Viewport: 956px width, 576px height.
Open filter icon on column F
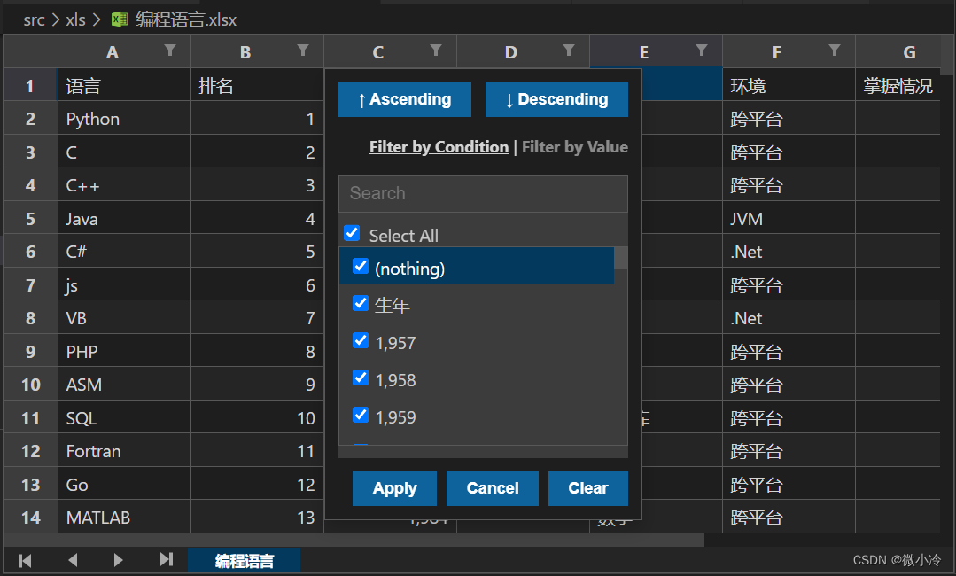(835, 50)
